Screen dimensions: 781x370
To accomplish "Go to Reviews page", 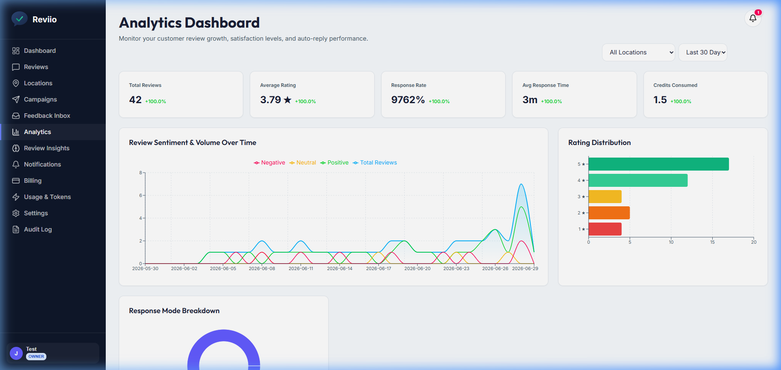I will pos(53,67).
